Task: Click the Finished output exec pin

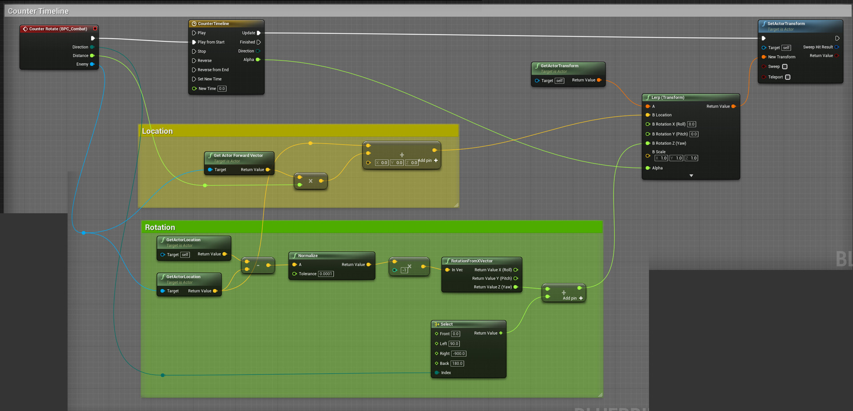Action: (x=259, y=42)
